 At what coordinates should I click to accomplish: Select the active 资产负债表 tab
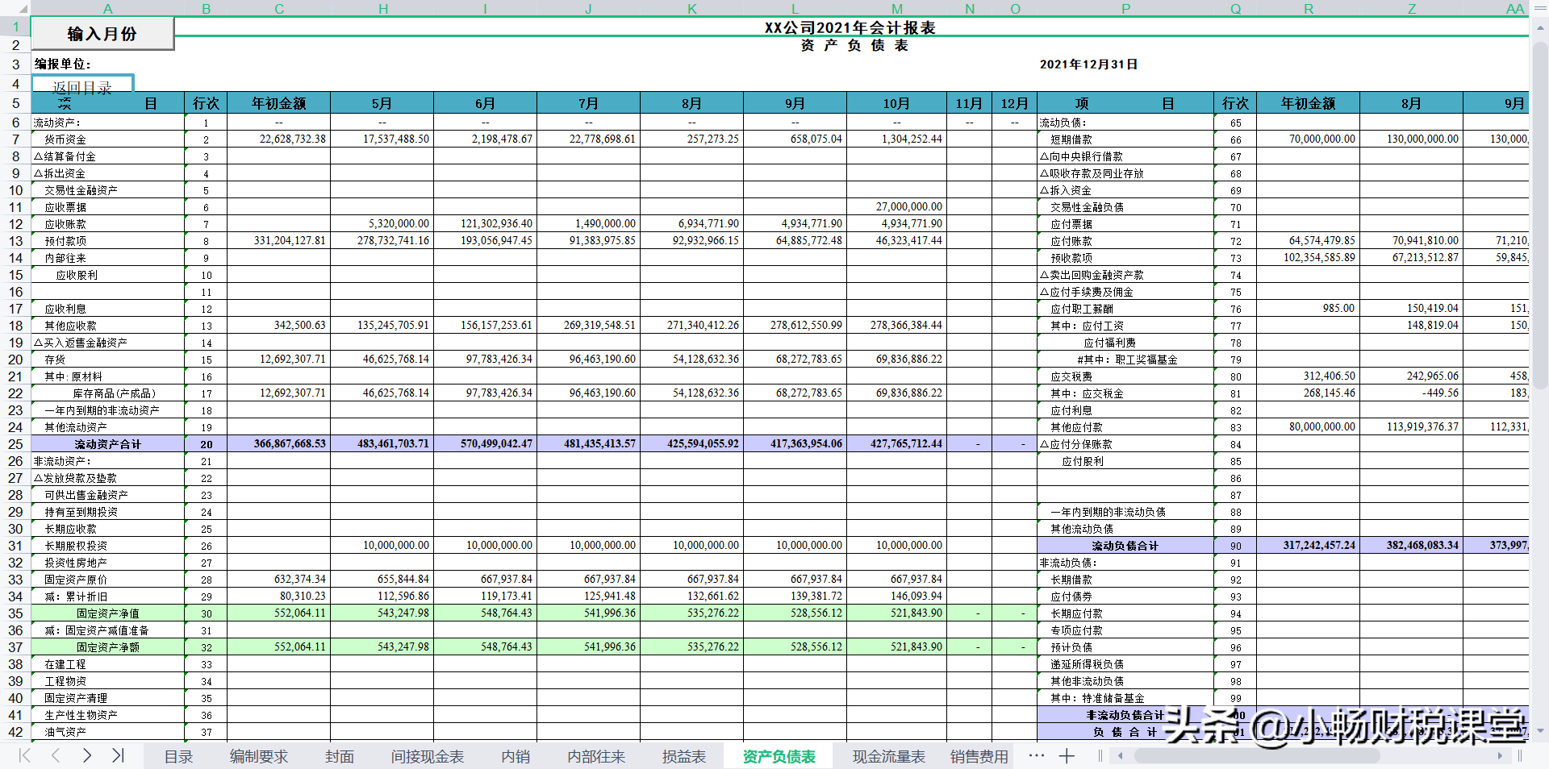click(x=779, y=756)
